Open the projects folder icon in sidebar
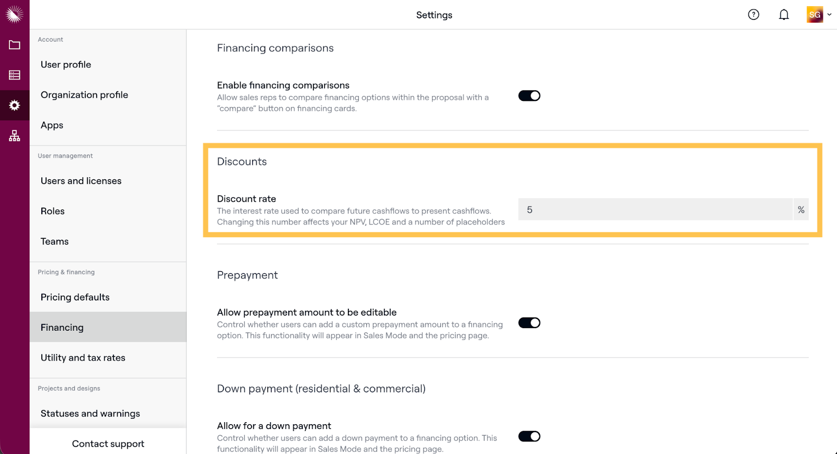Screen dimensions: 837x454 tap(15, 45)
